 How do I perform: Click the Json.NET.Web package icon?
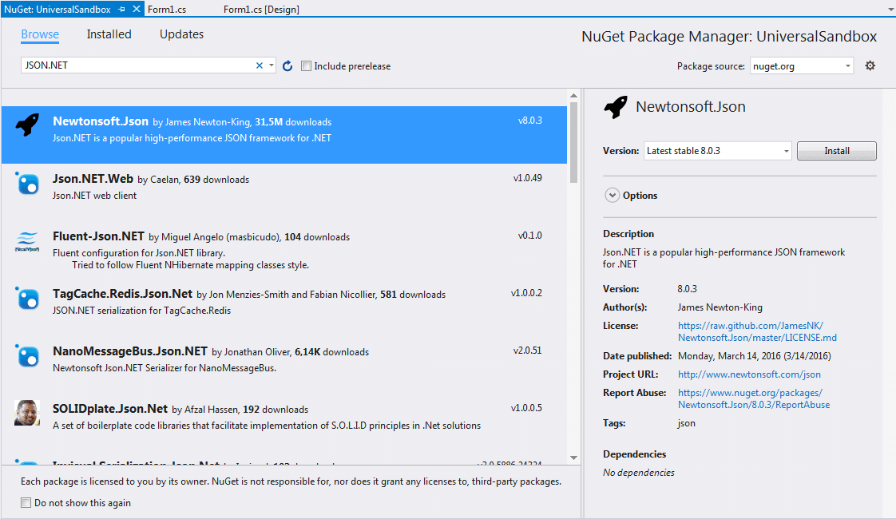27,184
